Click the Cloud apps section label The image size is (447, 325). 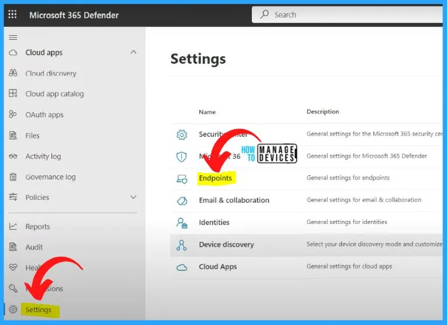pos(44,53)
